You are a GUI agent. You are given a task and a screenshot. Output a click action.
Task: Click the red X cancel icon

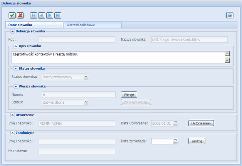(20, 15)
